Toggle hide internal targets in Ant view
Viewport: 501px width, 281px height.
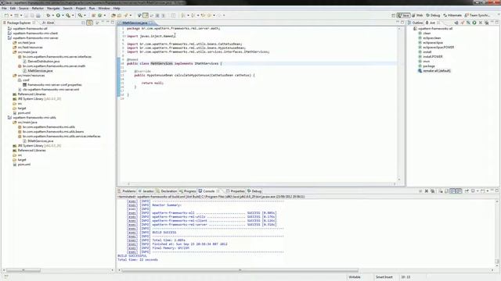pos(468,23)
